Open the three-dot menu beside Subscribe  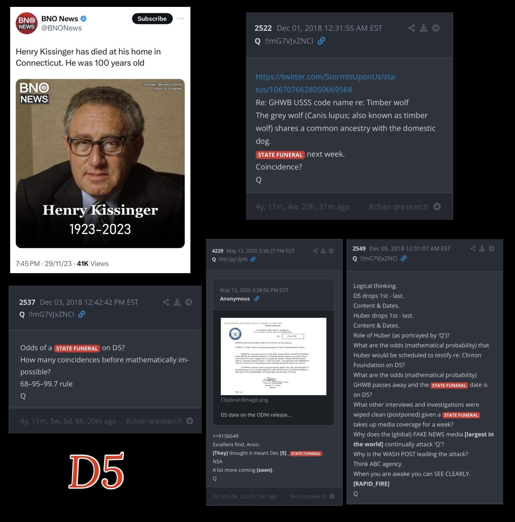[181, 19]
